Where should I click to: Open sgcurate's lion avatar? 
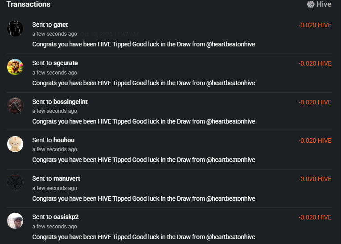(15, 67)
